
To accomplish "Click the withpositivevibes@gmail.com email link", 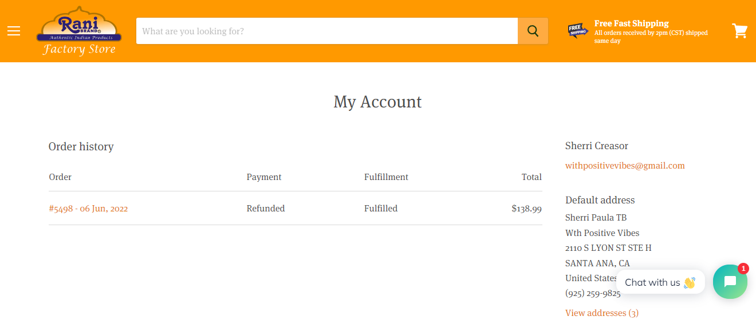I will point(625,166).
